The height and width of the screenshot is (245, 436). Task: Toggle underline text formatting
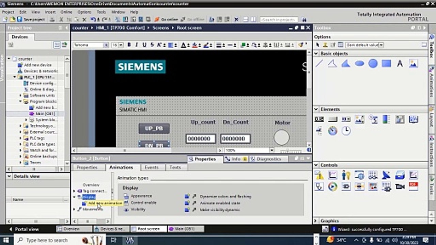[x=144, y=45]
